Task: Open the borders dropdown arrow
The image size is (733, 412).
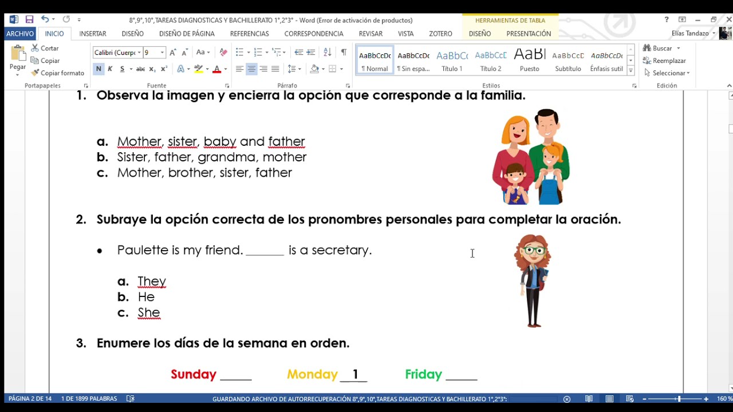Action: [x=341, y=69]
